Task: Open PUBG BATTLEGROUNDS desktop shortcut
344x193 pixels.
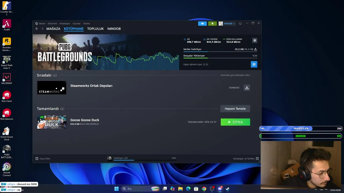Action: click(x=7, y=151)
